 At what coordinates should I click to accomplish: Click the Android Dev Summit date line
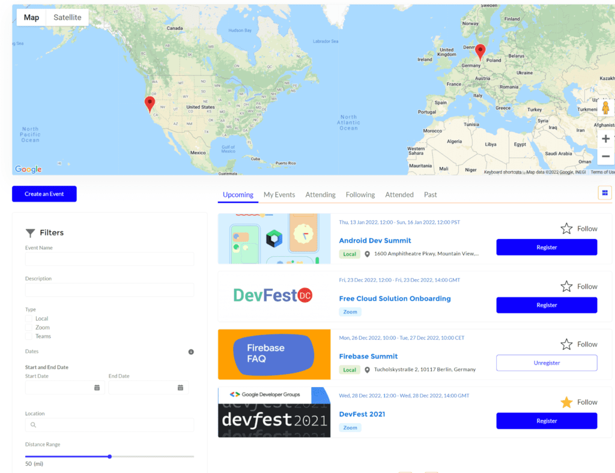point(399,222)
